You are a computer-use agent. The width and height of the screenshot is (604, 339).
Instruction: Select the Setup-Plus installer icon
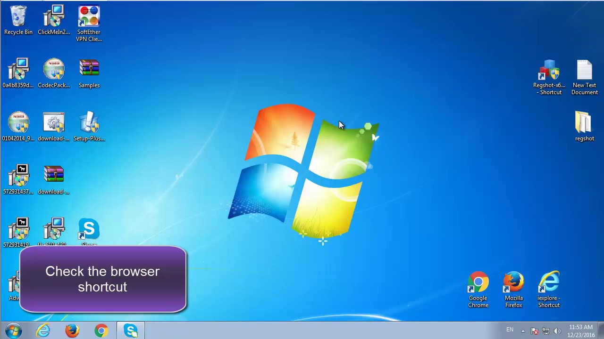coord(89,127)
